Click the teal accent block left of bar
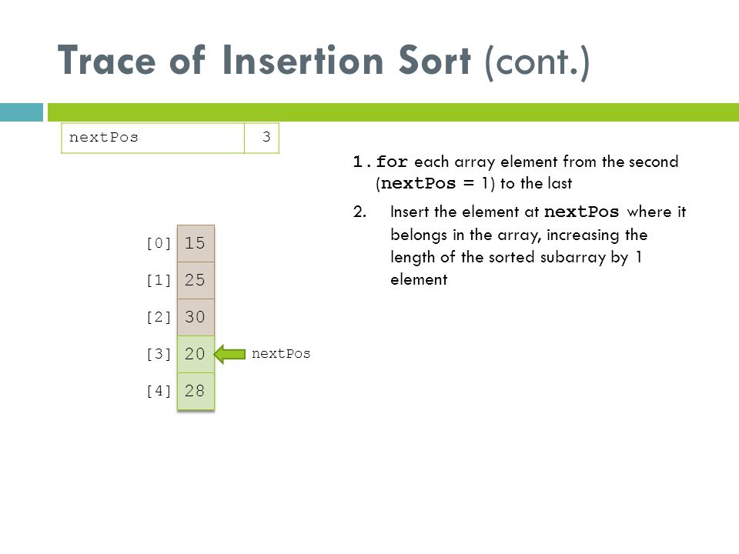The width and height of the screenshot is (739, 554). [x=22, y=112]
